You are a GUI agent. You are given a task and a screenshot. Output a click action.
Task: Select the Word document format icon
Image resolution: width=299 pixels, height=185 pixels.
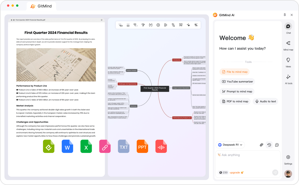[67, 147]
